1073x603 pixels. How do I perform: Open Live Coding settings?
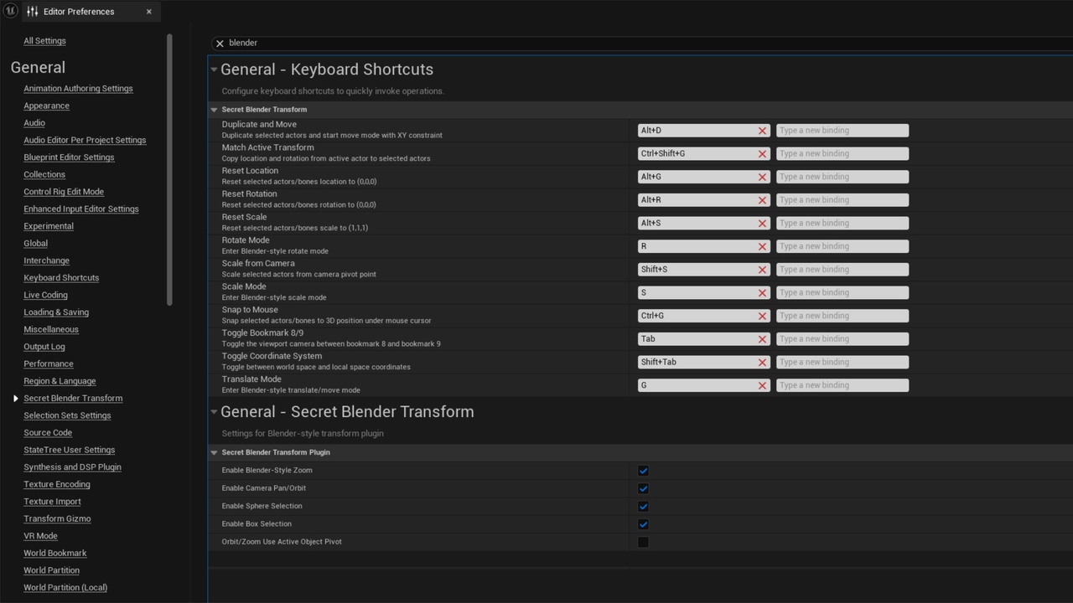(45, 295)
